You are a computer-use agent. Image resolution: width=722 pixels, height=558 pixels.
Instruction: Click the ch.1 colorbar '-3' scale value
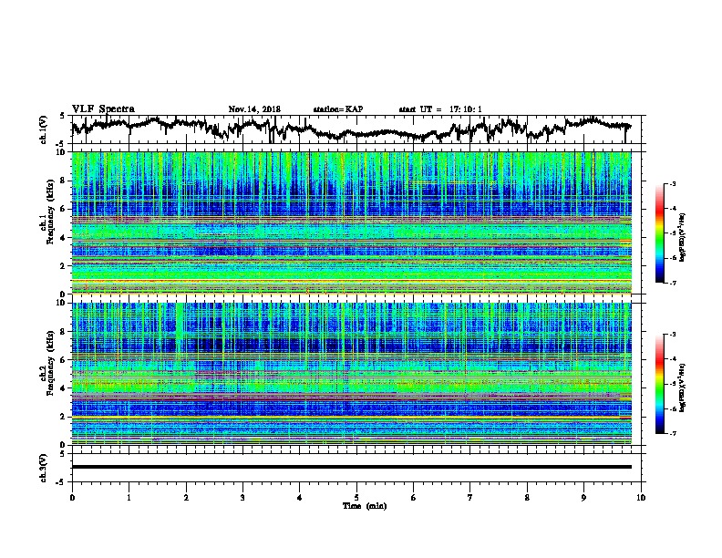672,184
